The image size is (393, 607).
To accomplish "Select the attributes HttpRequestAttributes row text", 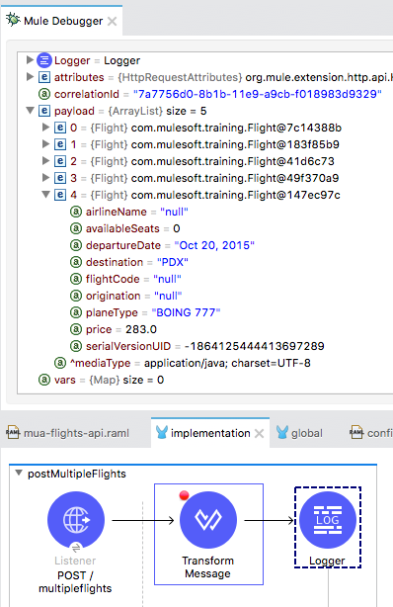I will point(223,77).
